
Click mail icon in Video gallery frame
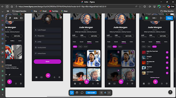coord(114,84)
